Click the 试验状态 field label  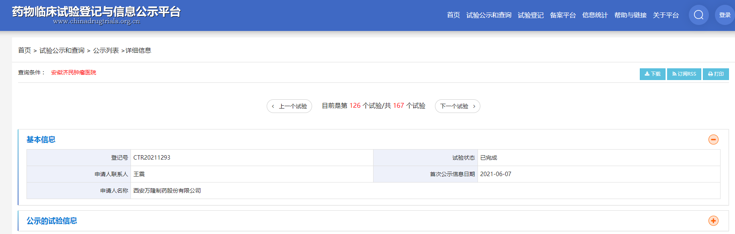(463, 158)
